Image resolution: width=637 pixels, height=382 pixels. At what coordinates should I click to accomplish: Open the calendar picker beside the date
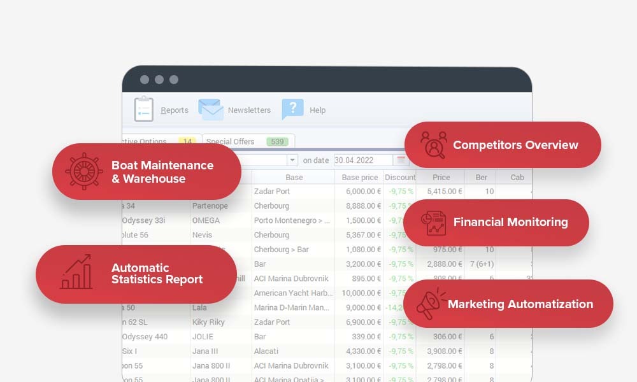click(x=401, y=160)
